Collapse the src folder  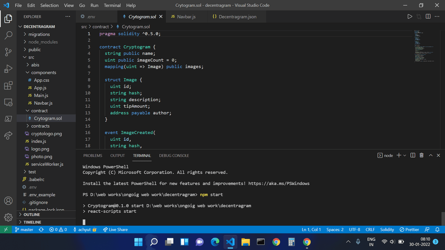(46, 57)
